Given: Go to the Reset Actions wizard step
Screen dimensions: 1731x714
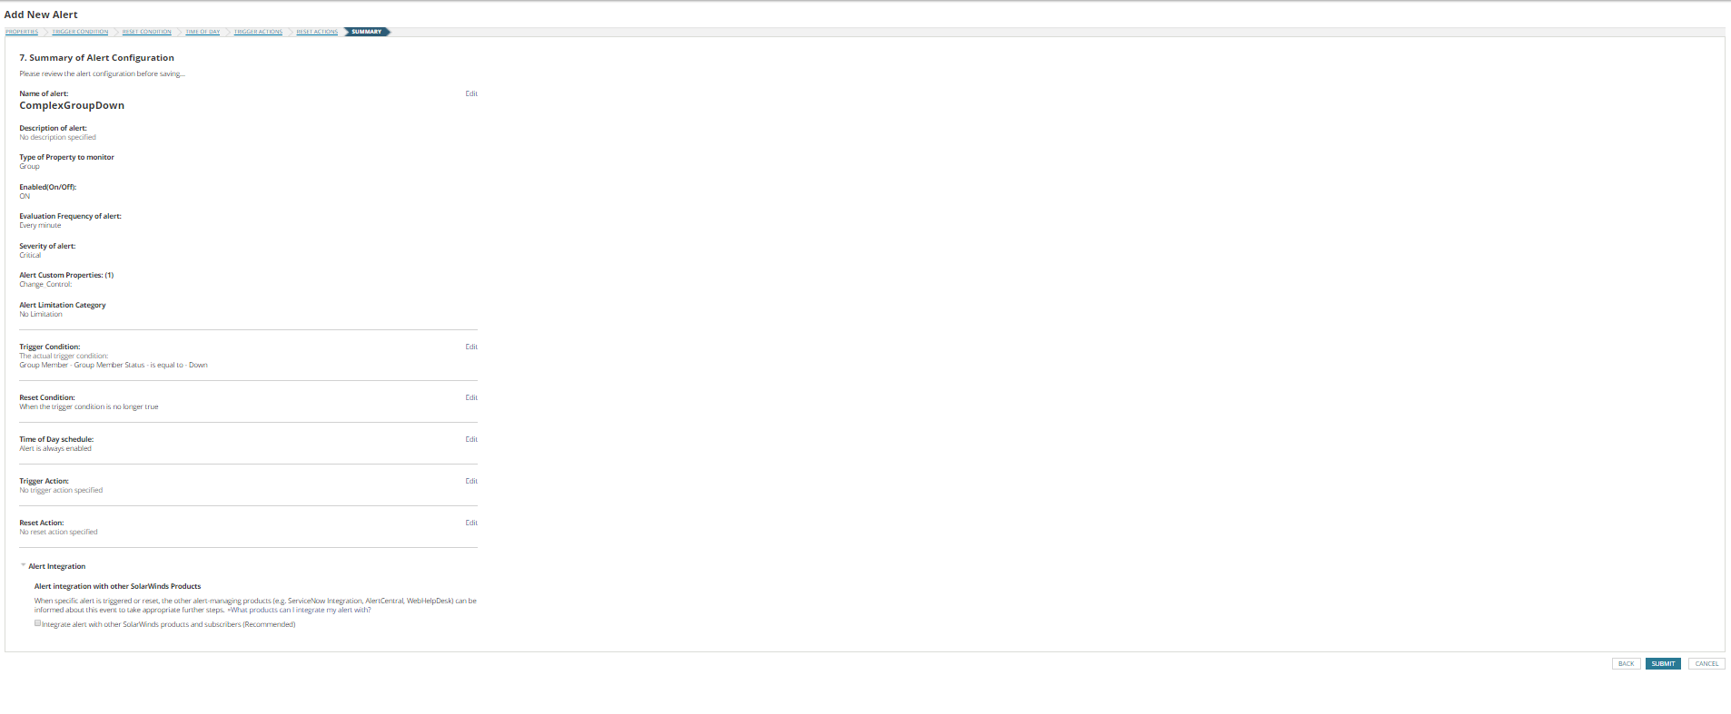Looking at the screenshot, I should (317, 32).
